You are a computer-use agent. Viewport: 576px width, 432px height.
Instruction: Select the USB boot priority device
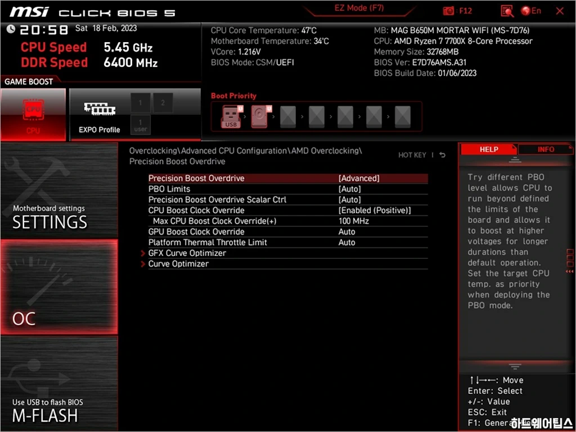[x=231, y=116]
